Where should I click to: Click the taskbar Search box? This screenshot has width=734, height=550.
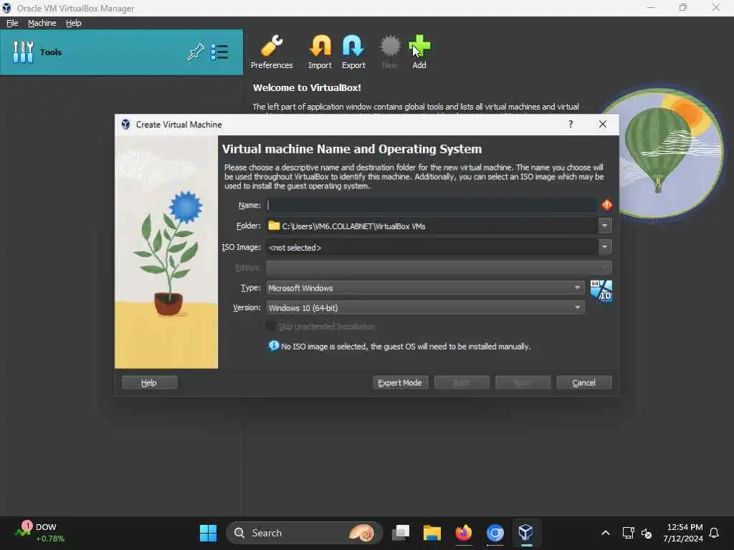(304, 533)
